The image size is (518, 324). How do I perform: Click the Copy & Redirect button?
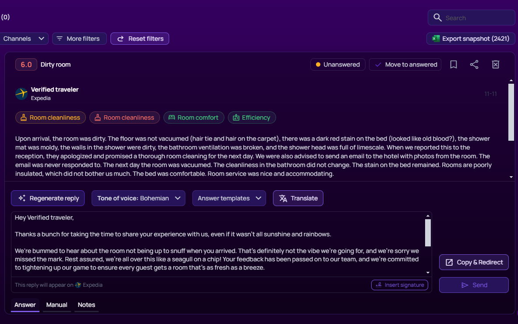click(474, 262)
